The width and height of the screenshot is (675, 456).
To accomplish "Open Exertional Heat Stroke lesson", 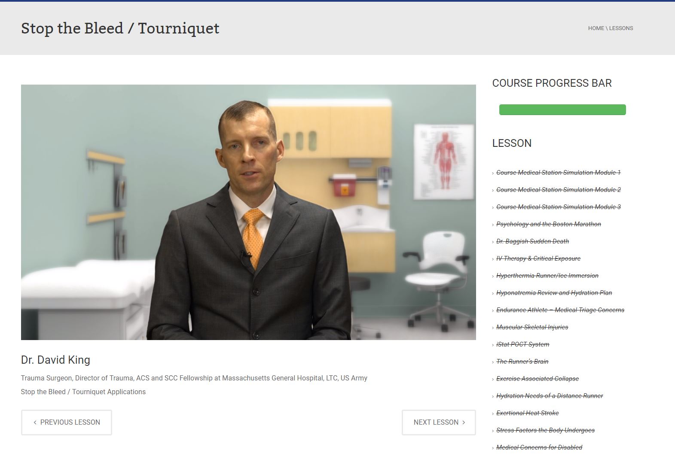I will 528,413.
